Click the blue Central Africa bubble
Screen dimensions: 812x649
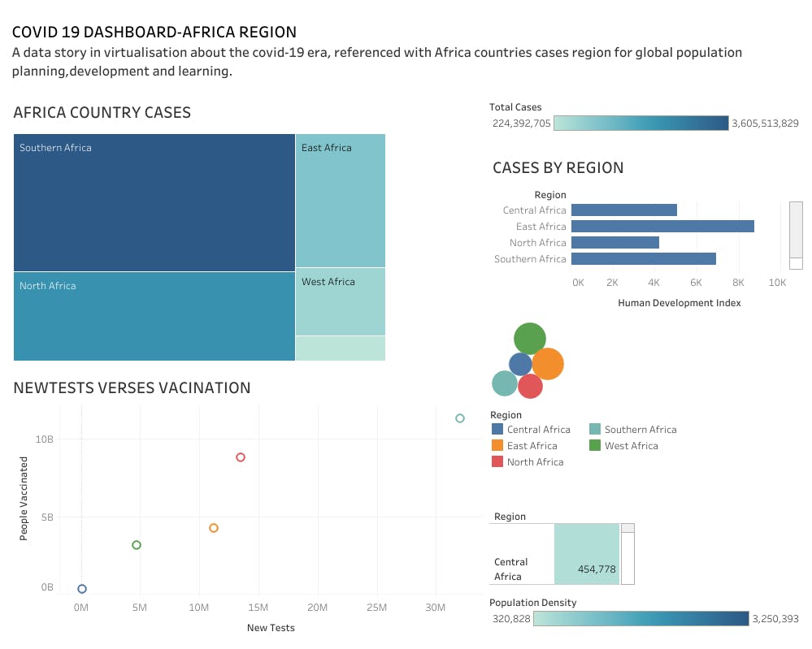coord(520,364)
